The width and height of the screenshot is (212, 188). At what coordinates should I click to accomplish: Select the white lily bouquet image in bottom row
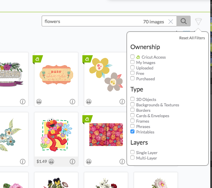[x=106, y=183]
